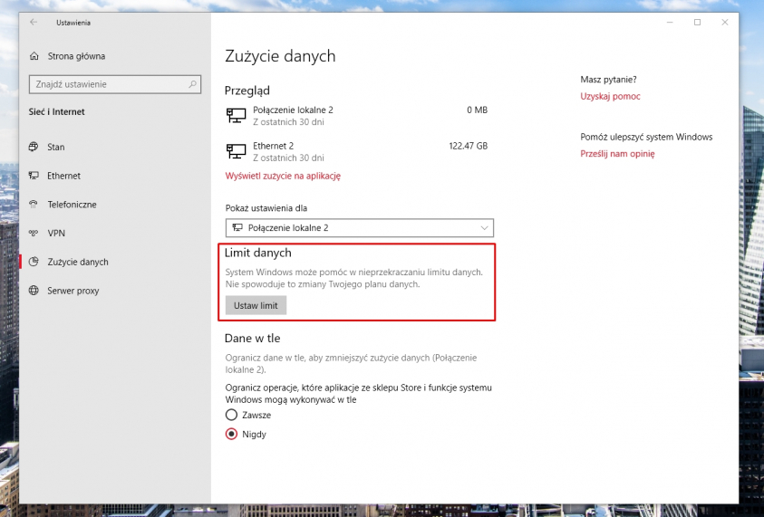This screenshot has height=517, width=764.
Task: Click the dropdown chevron arrow
Action: 484,228
